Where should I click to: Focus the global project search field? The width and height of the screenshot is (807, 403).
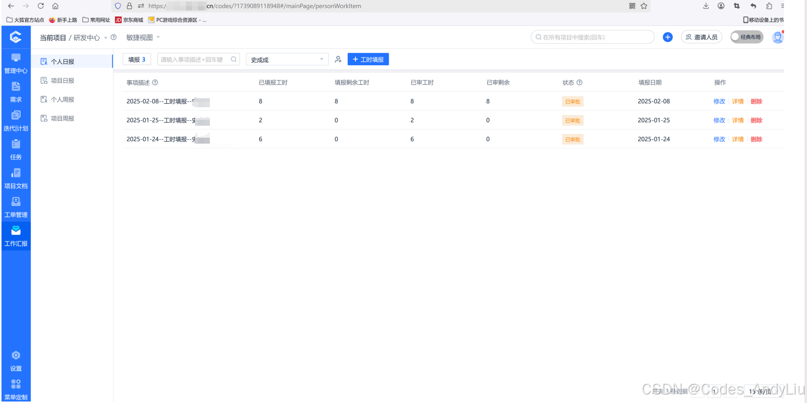click(593, 37)
